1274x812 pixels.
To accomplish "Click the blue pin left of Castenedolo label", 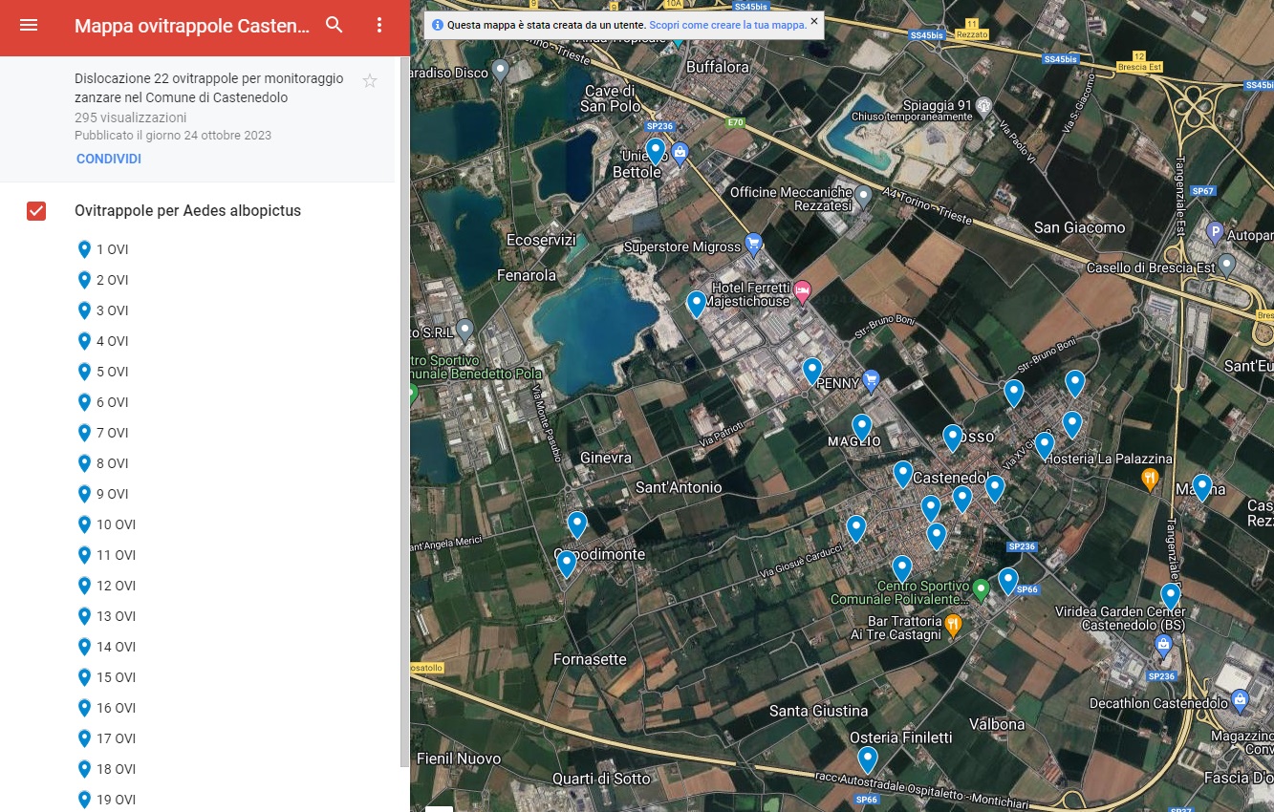I will click(903, 474).
